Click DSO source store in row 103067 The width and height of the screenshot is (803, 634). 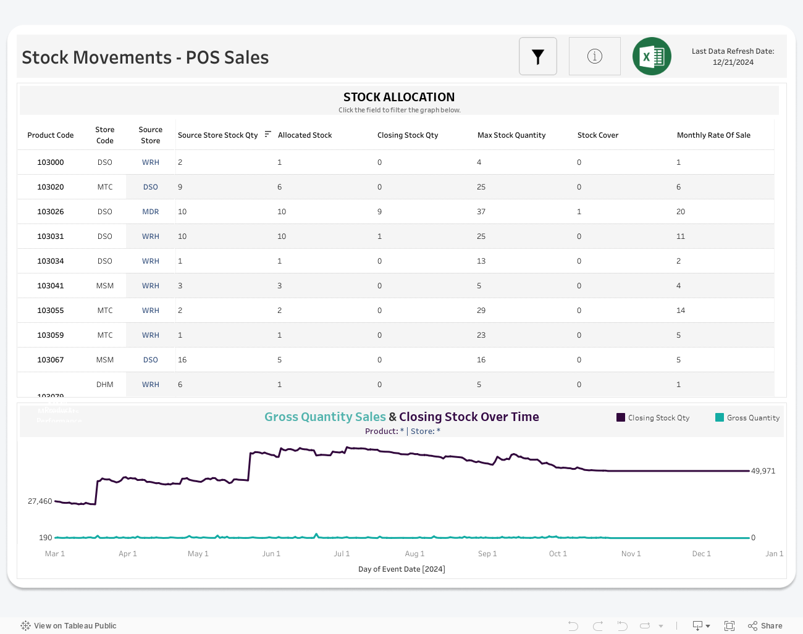click(151, 360)
